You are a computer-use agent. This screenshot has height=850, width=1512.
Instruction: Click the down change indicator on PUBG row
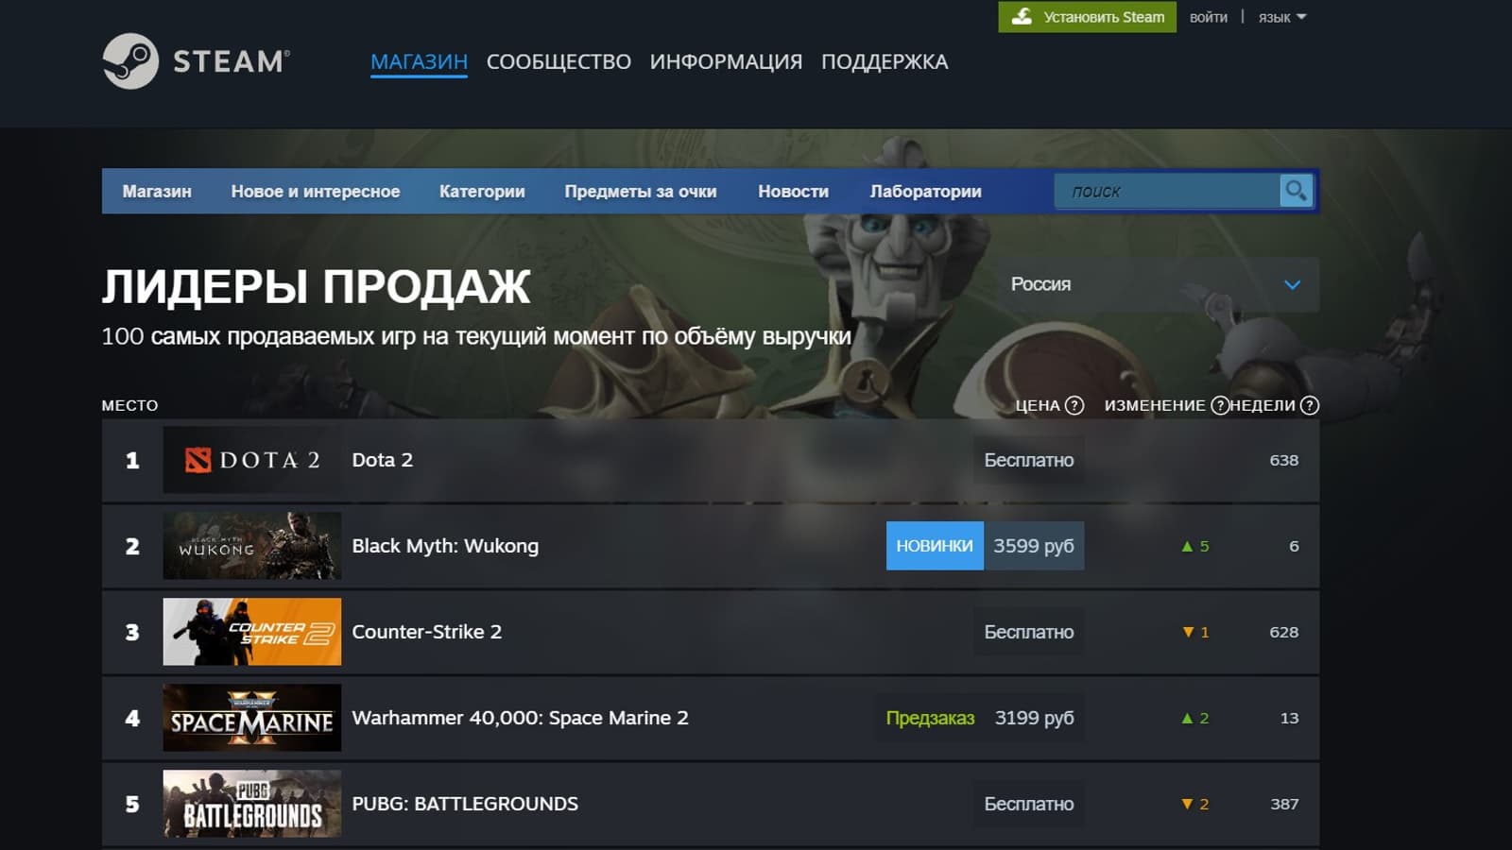pyautogui.click(x=1195, y=804)
